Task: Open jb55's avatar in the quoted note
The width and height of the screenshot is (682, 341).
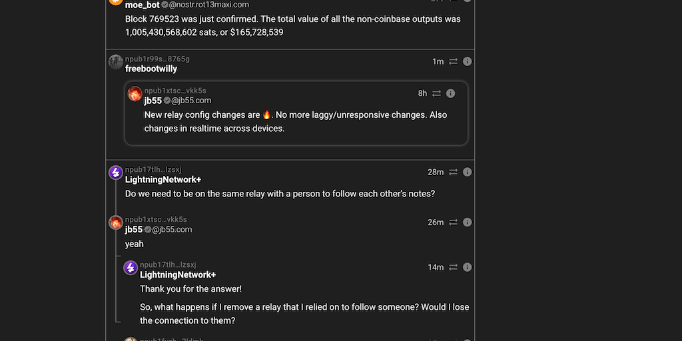Action: click(135, 94)
